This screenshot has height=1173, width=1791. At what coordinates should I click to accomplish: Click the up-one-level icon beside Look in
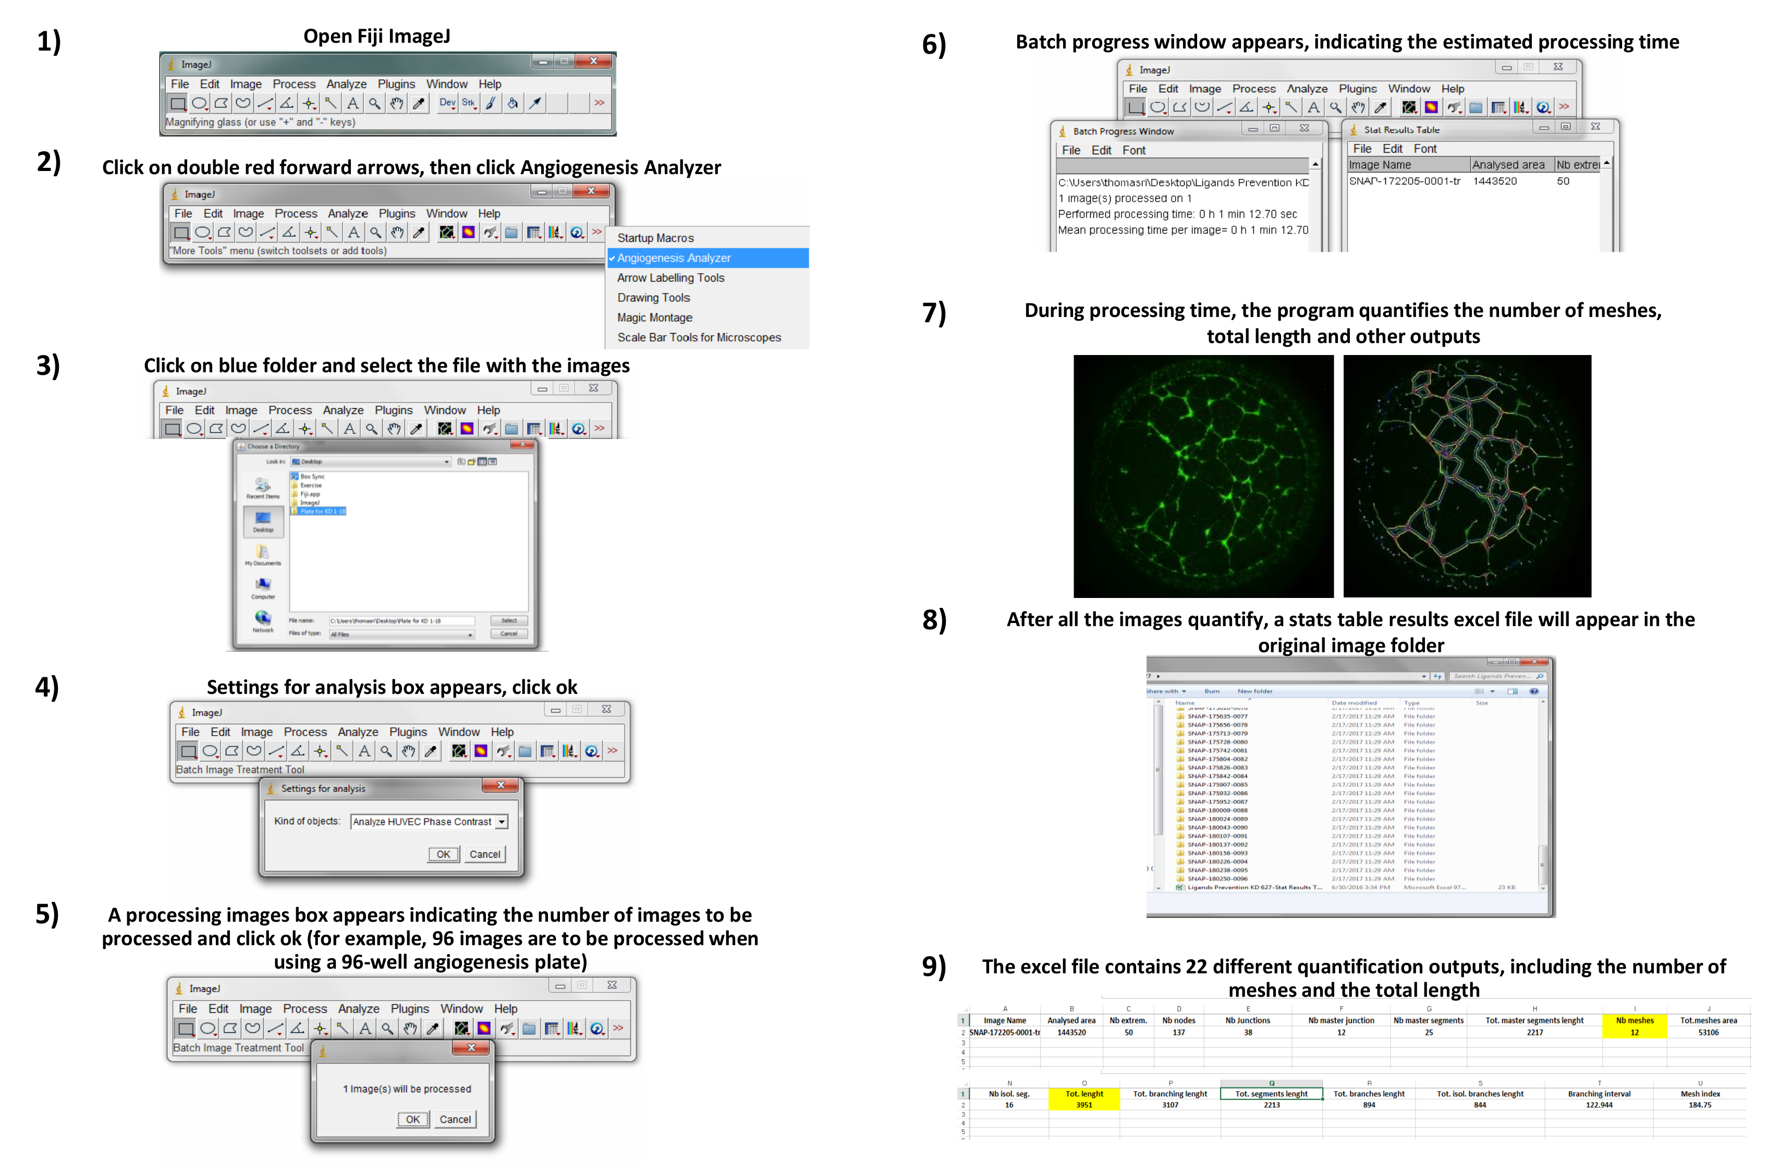[x=461, y=462]
